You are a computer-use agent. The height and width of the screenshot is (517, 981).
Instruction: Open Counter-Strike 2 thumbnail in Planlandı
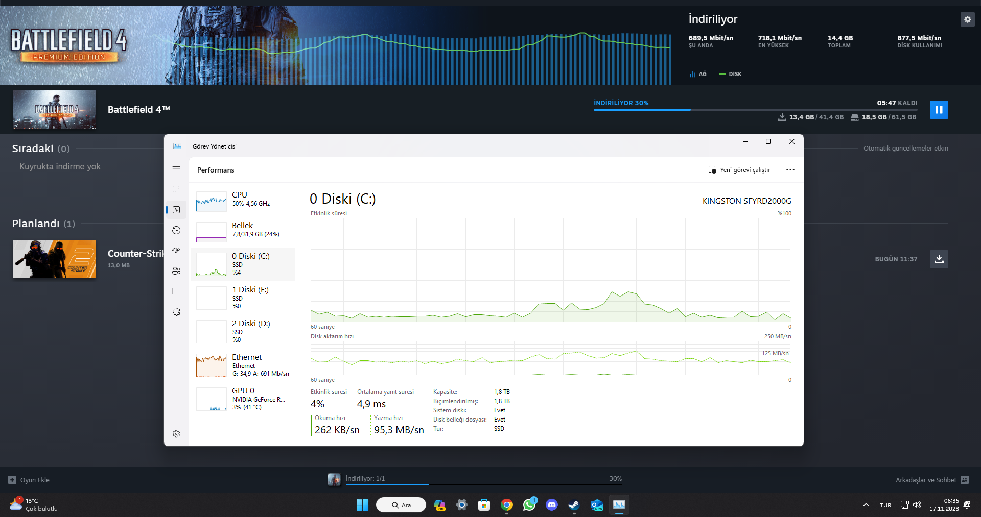54,259
